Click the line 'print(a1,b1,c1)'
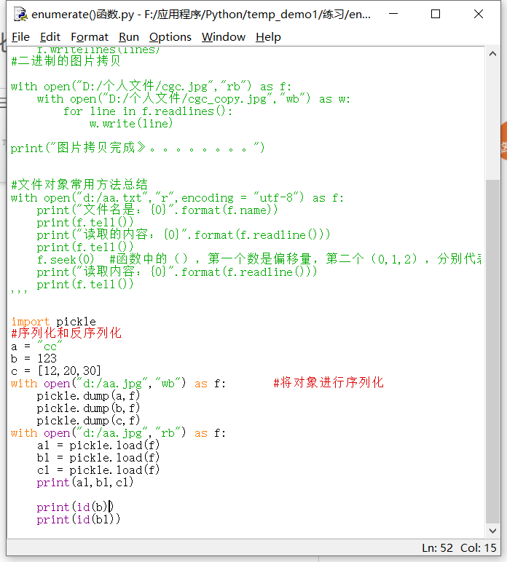The width and height of the screenshot is (507, 562). (x=85, y=483)
